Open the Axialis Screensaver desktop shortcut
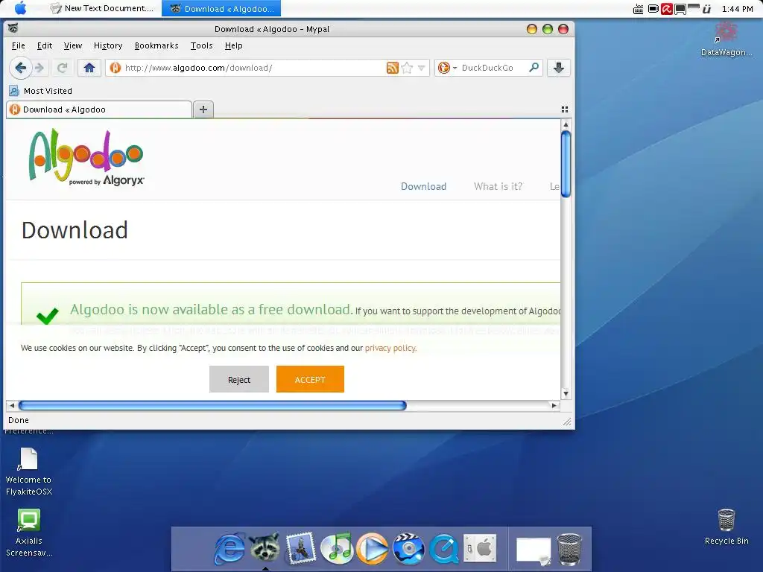Viewport: 763px width, 572px height. [x=29, y=533]
